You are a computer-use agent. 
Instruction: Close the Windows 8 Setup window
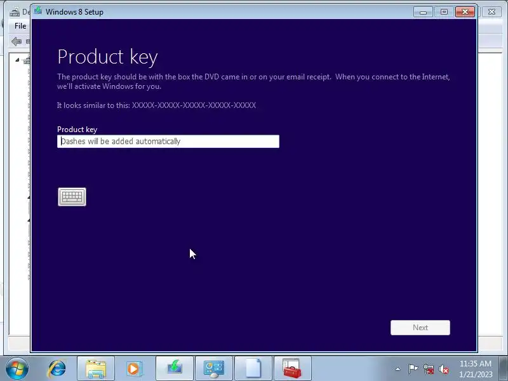click(x=465, y=12)
